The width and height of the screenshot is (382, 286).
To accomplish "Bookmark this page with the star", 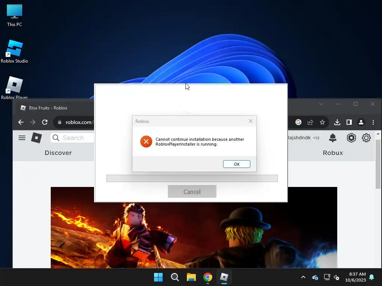I will coord(322,122).
